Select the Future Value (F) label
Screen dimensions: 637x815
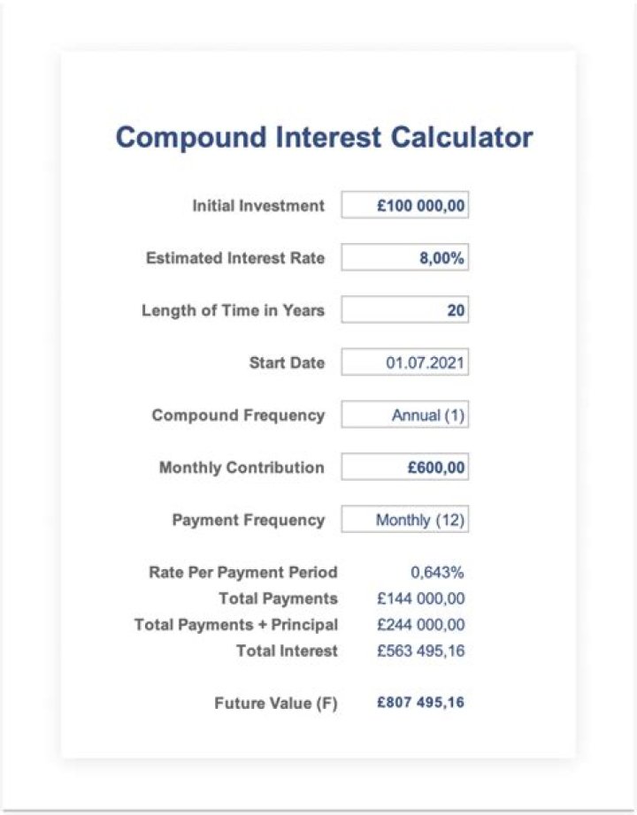point(276,705)
